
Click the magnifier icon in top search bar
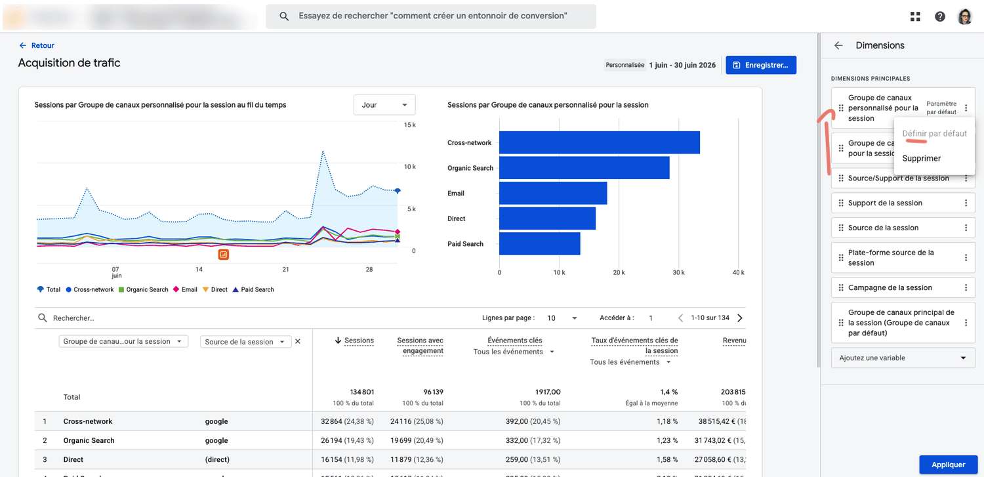[284, 16]
